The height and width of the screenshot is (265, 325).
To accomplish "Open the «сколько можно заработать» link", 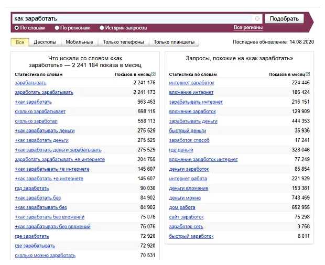I will point(45,256).
